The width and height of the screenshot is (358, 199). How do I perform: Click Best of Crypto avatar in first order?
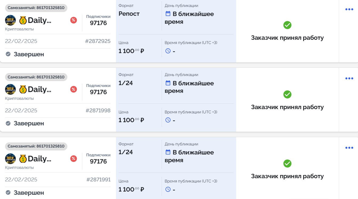point(10,20)
